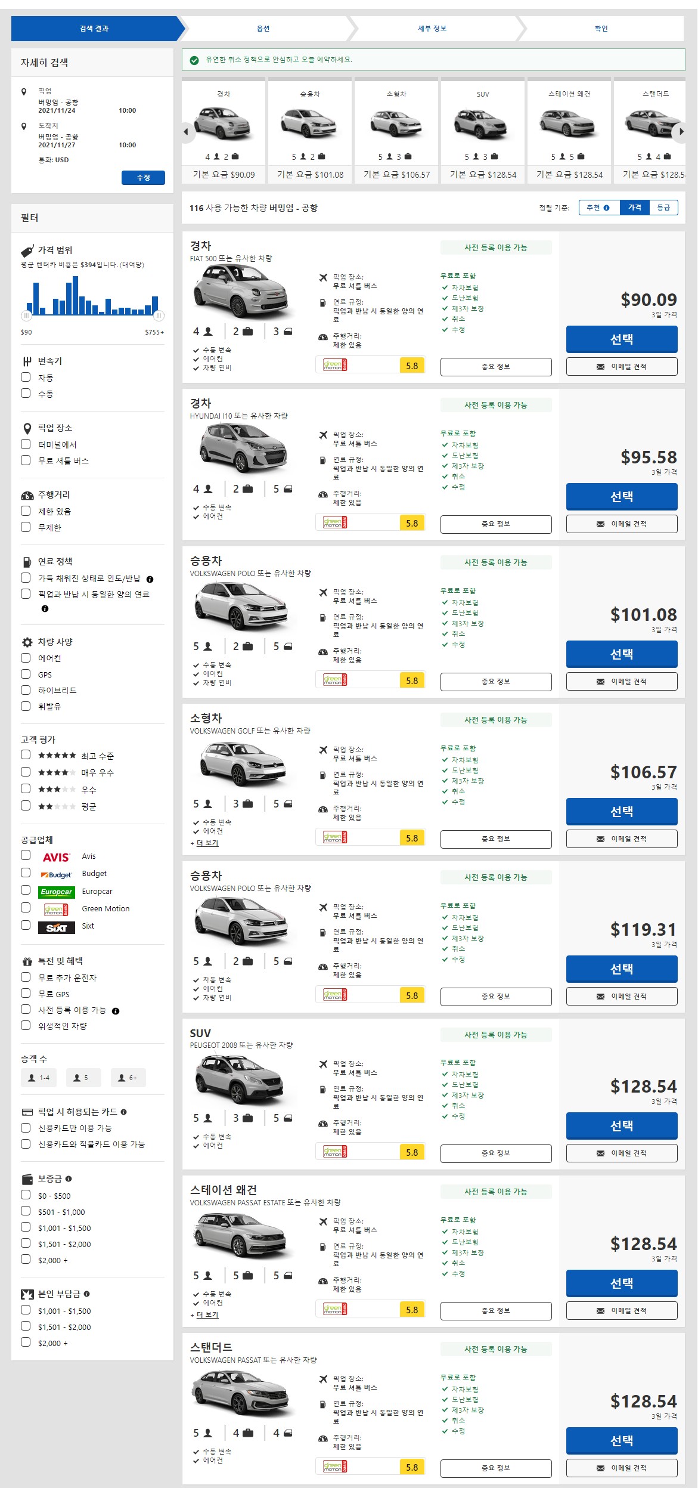Click the pickup location pin icon
This screenshot has height=1488, width=698.
(24, 92)
